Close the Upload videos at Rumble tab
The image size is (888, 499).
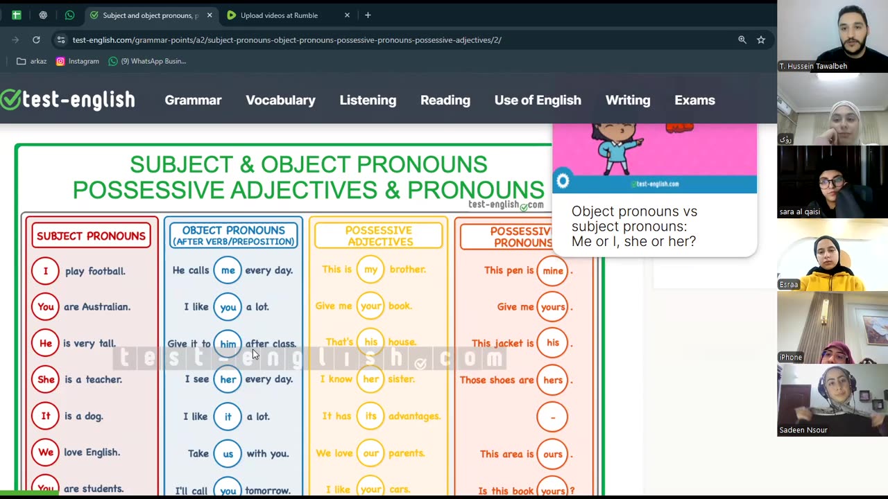[347, 15]
